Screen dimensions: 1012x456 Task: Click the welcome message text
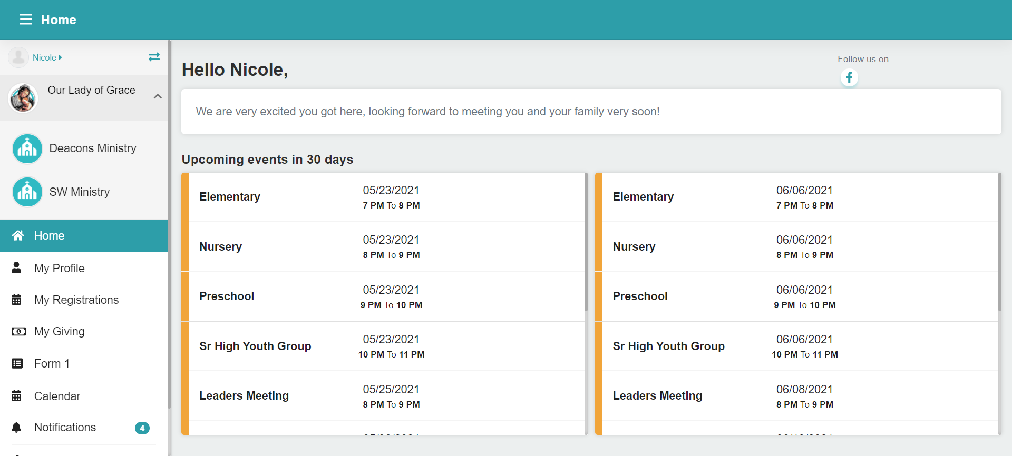427,112
